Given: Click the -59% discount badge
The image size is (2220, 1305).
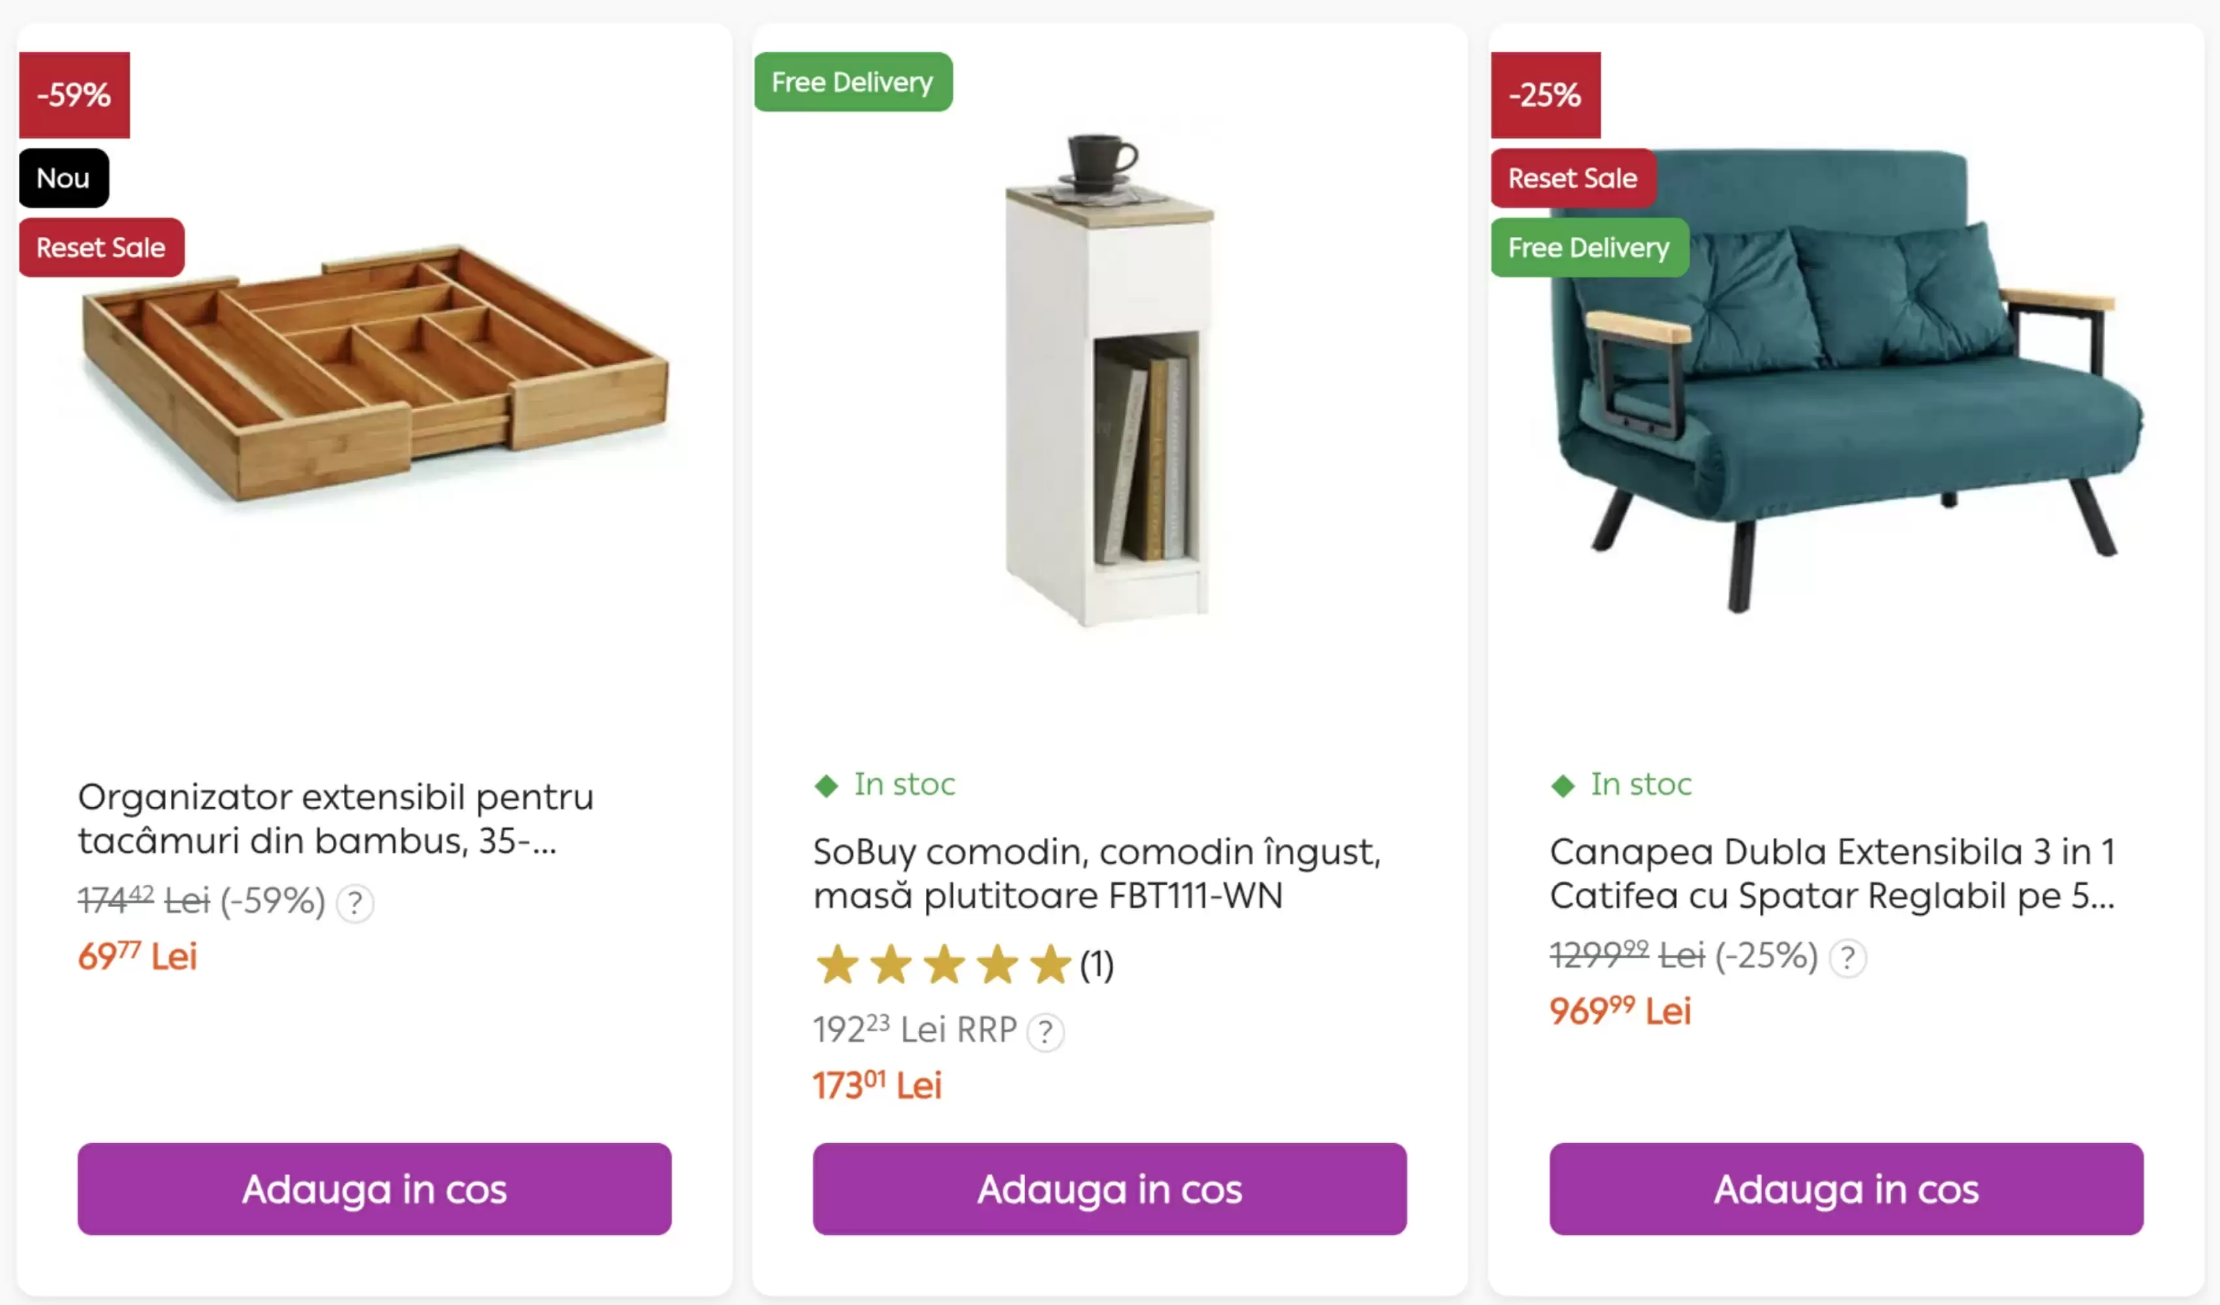Looking at the screenshot, I should click(75, 95).
